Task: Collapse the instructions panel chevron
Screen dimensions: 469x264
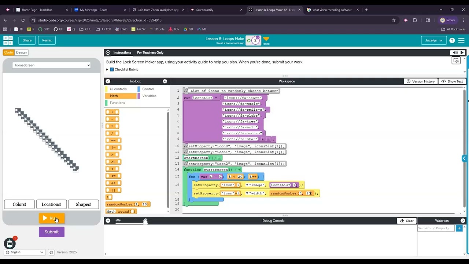Action: tap(108, 52)
